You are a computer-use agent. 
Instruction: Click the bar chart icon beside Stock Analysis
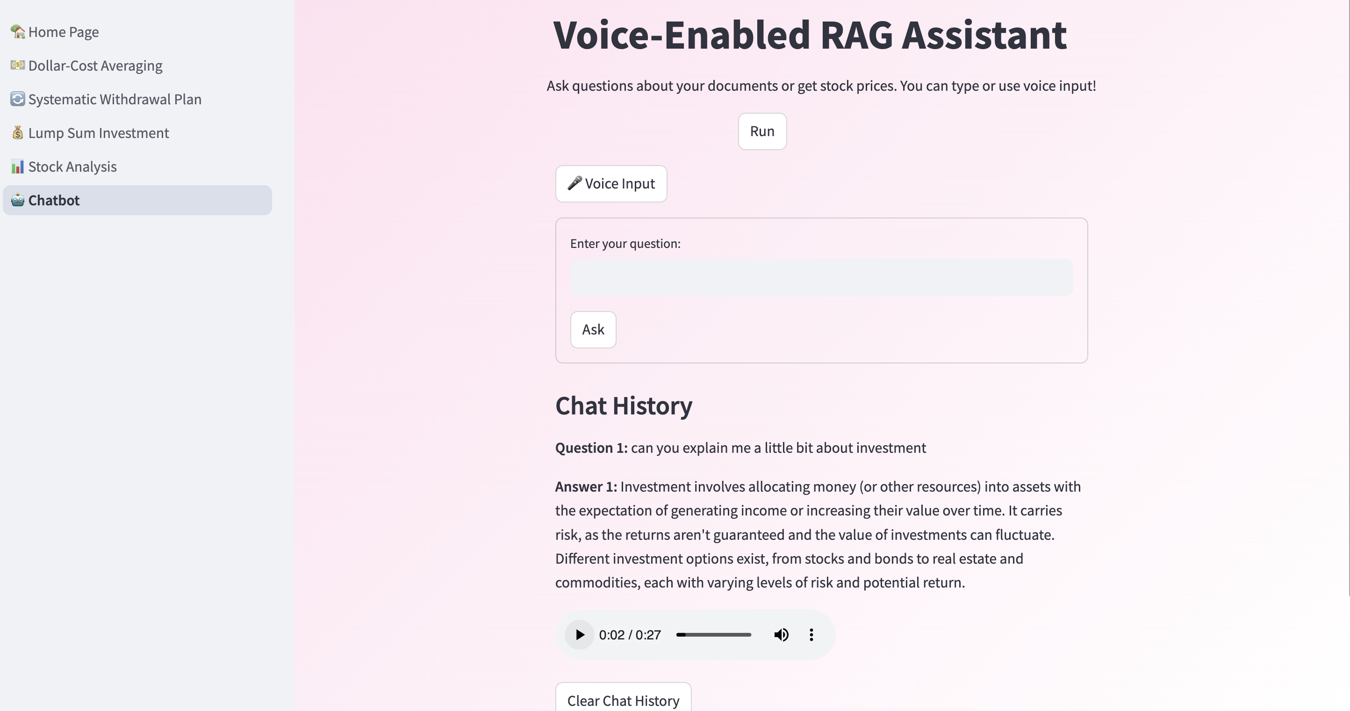coord(18,167)
